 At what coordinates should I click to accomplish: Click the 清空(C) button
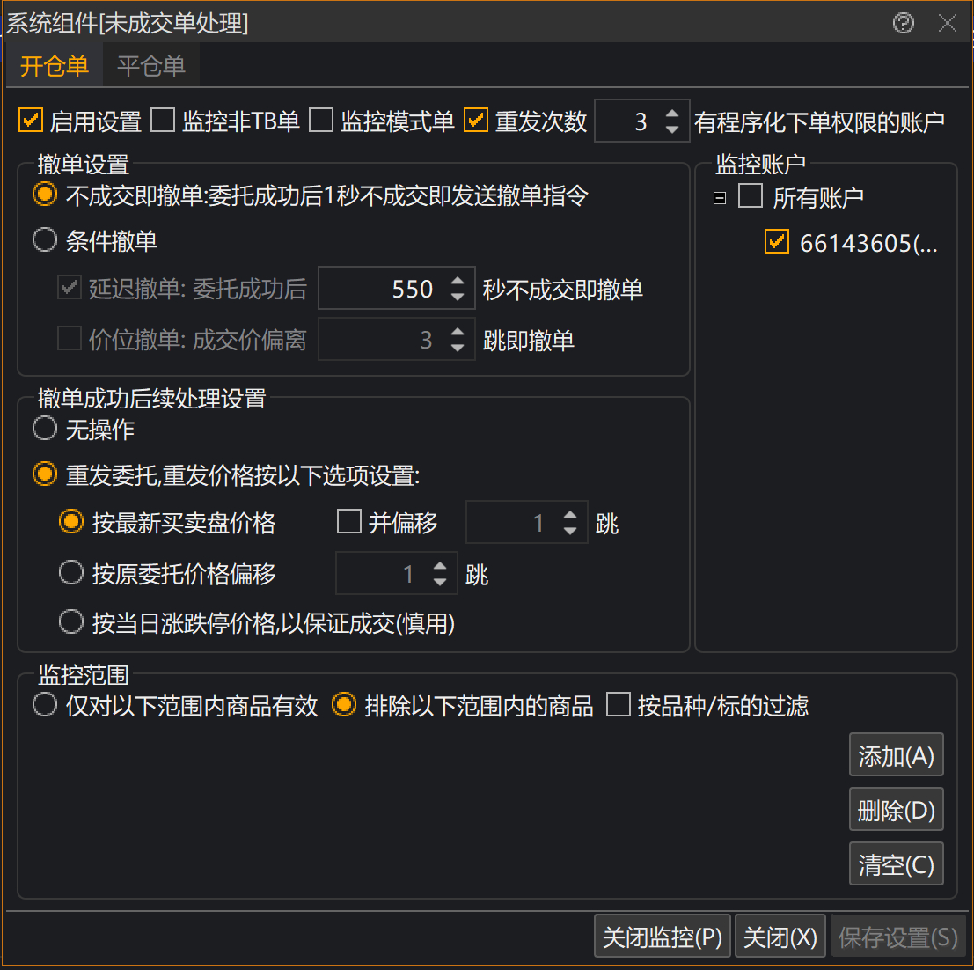click(896, 864)
